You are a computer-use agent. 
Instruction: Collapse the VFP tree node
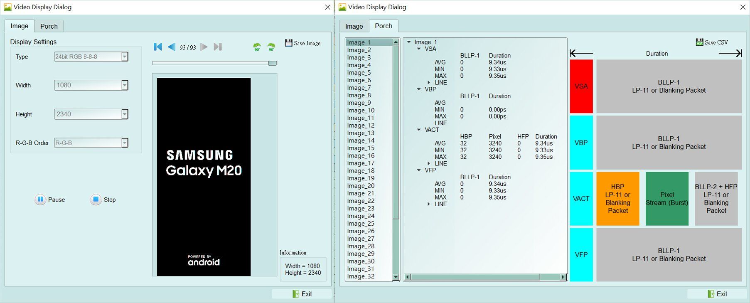[x=419, y=170]
